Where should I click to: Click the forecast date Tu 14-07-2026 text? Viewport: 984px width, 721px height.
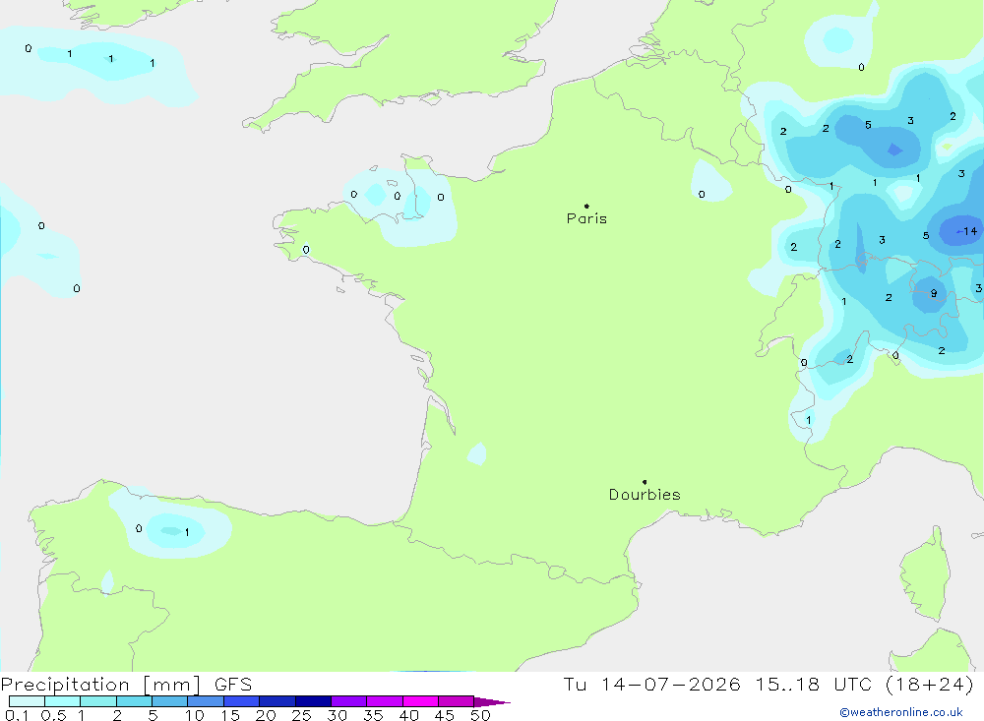652,684
